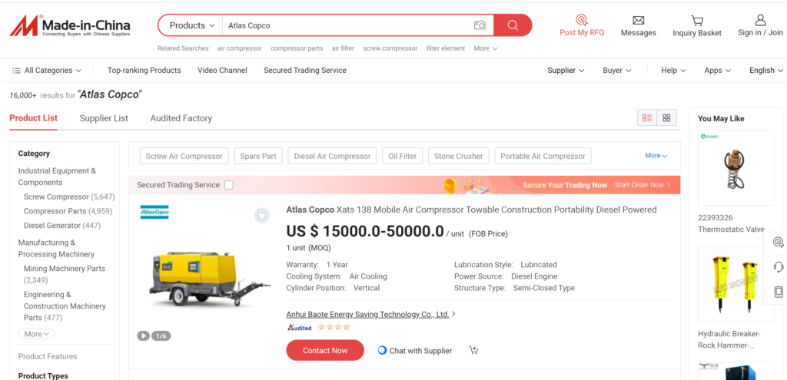Click the search input with Atlas Copco
The height and width of the screenshot is (380, 787).
347,25
